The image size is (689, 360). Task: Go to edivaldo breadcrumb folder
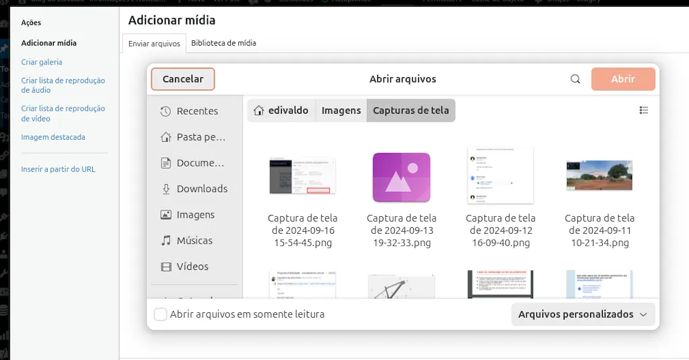[x=281, y=111]
